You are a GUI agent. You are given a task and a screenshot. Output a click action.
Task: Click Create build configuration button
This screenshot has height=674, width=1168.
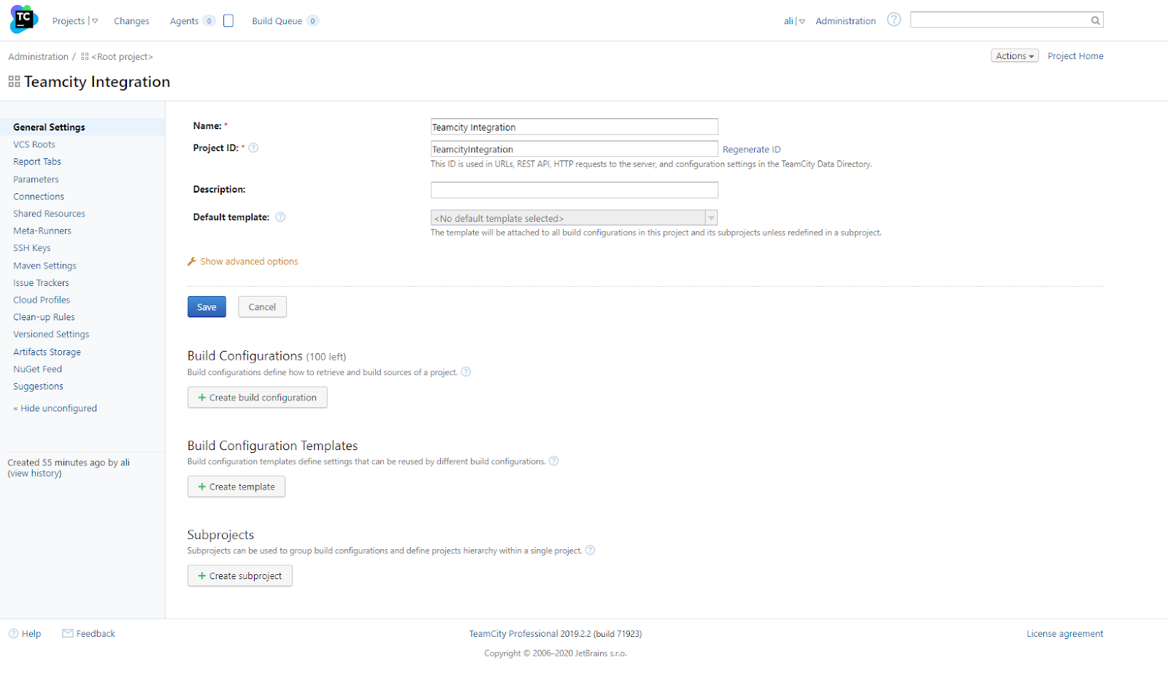pos(257,398)
